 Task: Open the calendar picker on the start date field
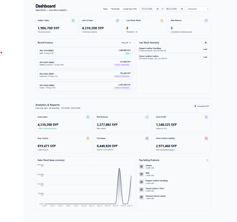click(157, 9)
